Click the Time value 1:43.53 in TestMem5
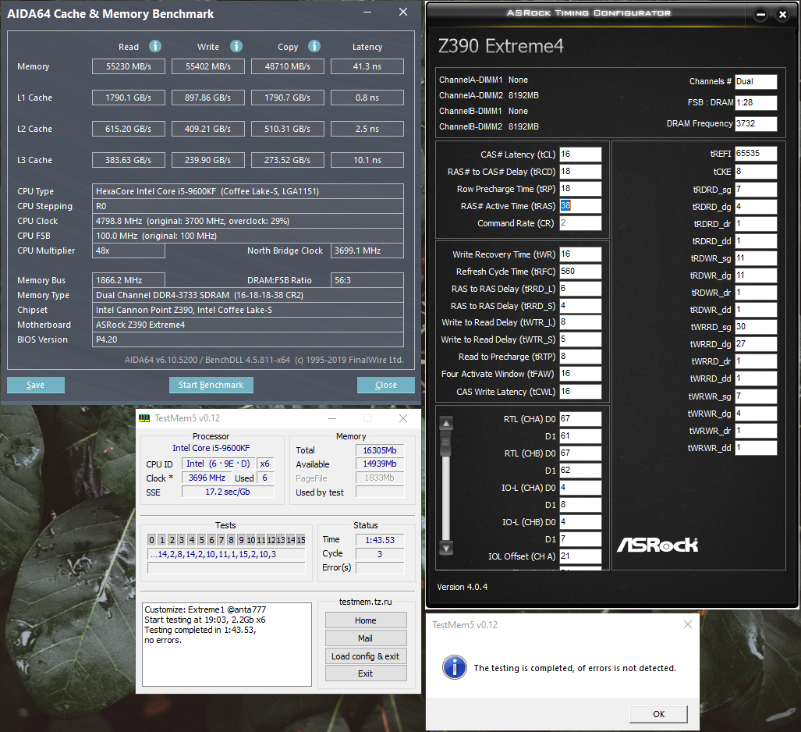Screen dimensions: 801x732 tap(380, 540)
